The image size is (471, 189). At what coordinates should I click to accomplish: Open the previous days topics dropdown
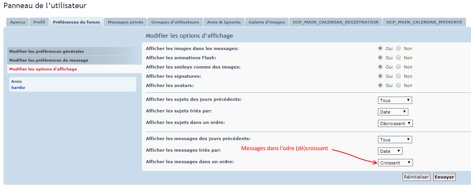pos(395,100)
